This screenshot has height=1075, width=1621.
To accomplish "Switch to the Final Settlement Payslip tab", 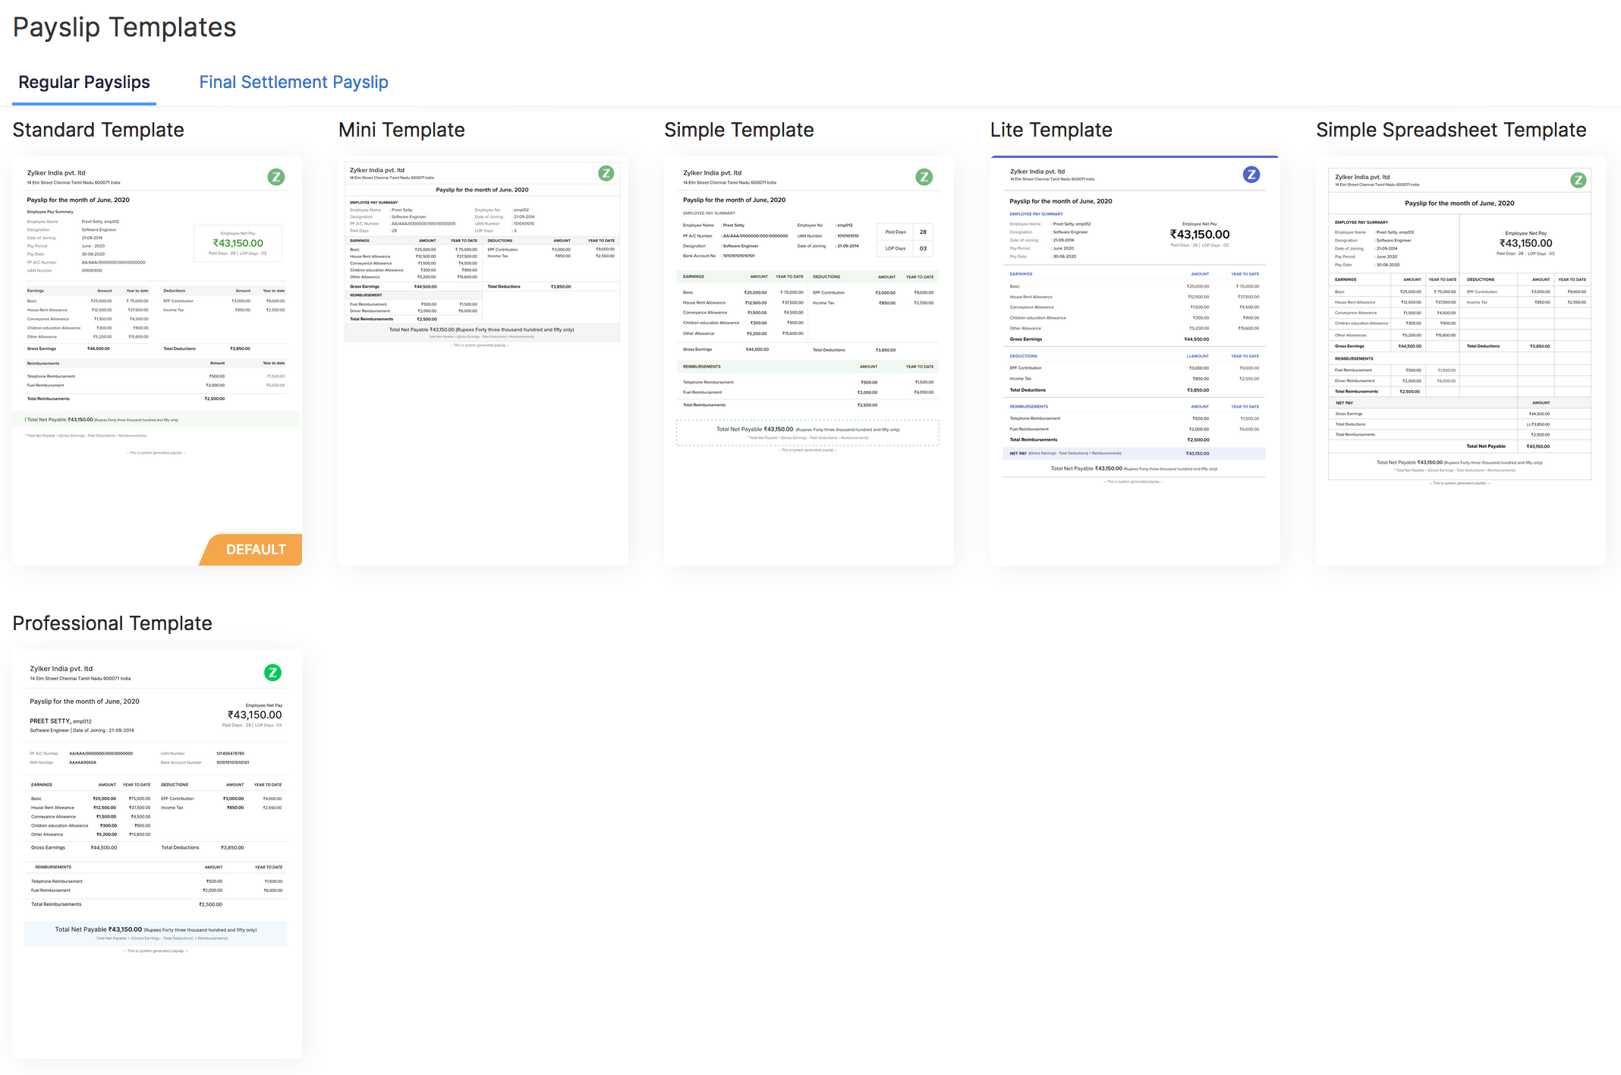I will [x=294, y=82].
